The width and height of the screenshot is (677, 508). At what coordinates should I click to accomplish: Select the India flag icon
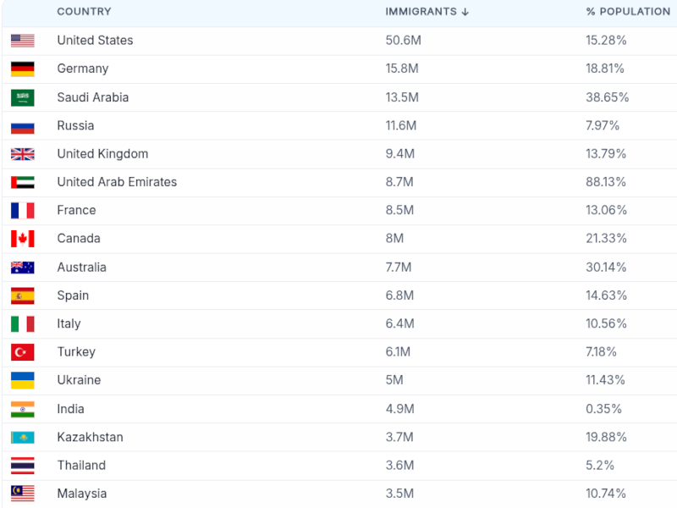[23, 409]
